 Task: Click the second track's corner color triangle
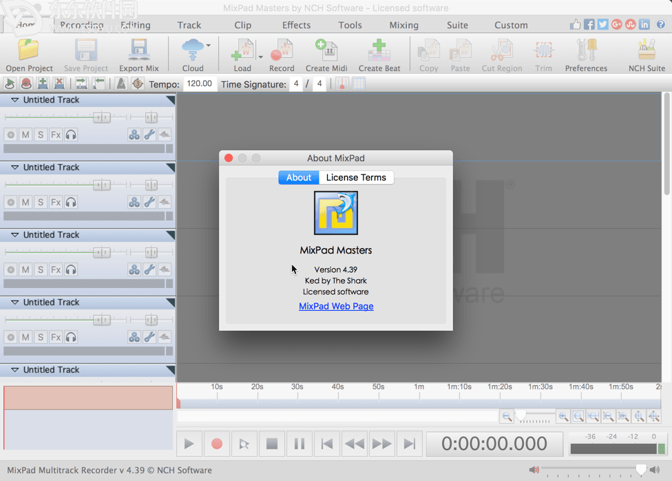(x=171, y=167)
